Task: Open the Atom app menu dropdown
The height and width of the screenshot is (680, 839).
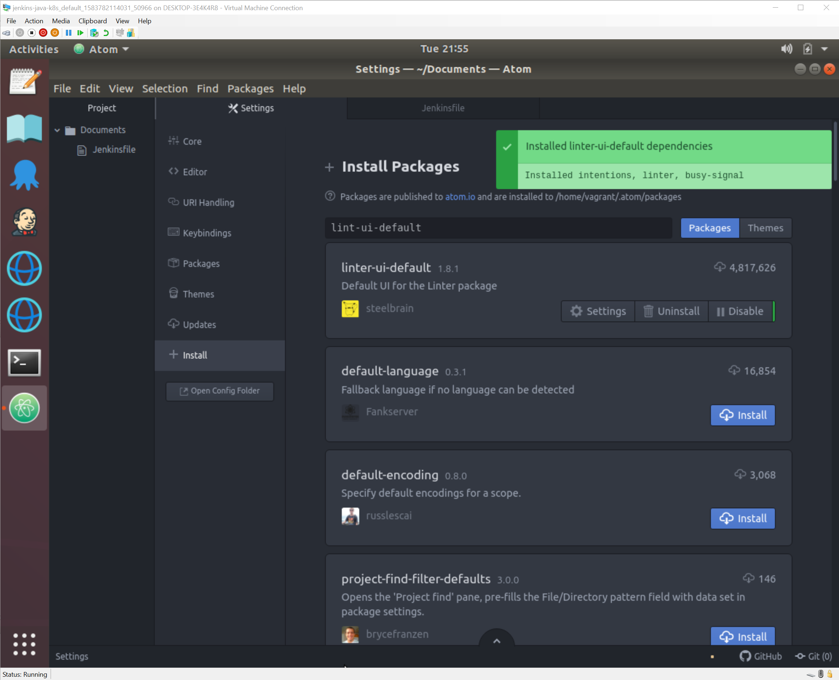Action: tap(103, 49)
